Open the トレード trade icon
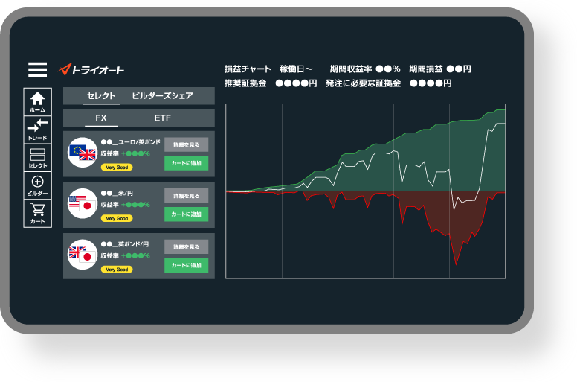This screenshot has width=577, height=382. tap(37, 130)
